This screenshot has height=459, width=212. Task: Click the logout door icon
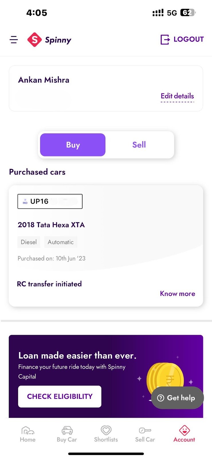[165, 40]
